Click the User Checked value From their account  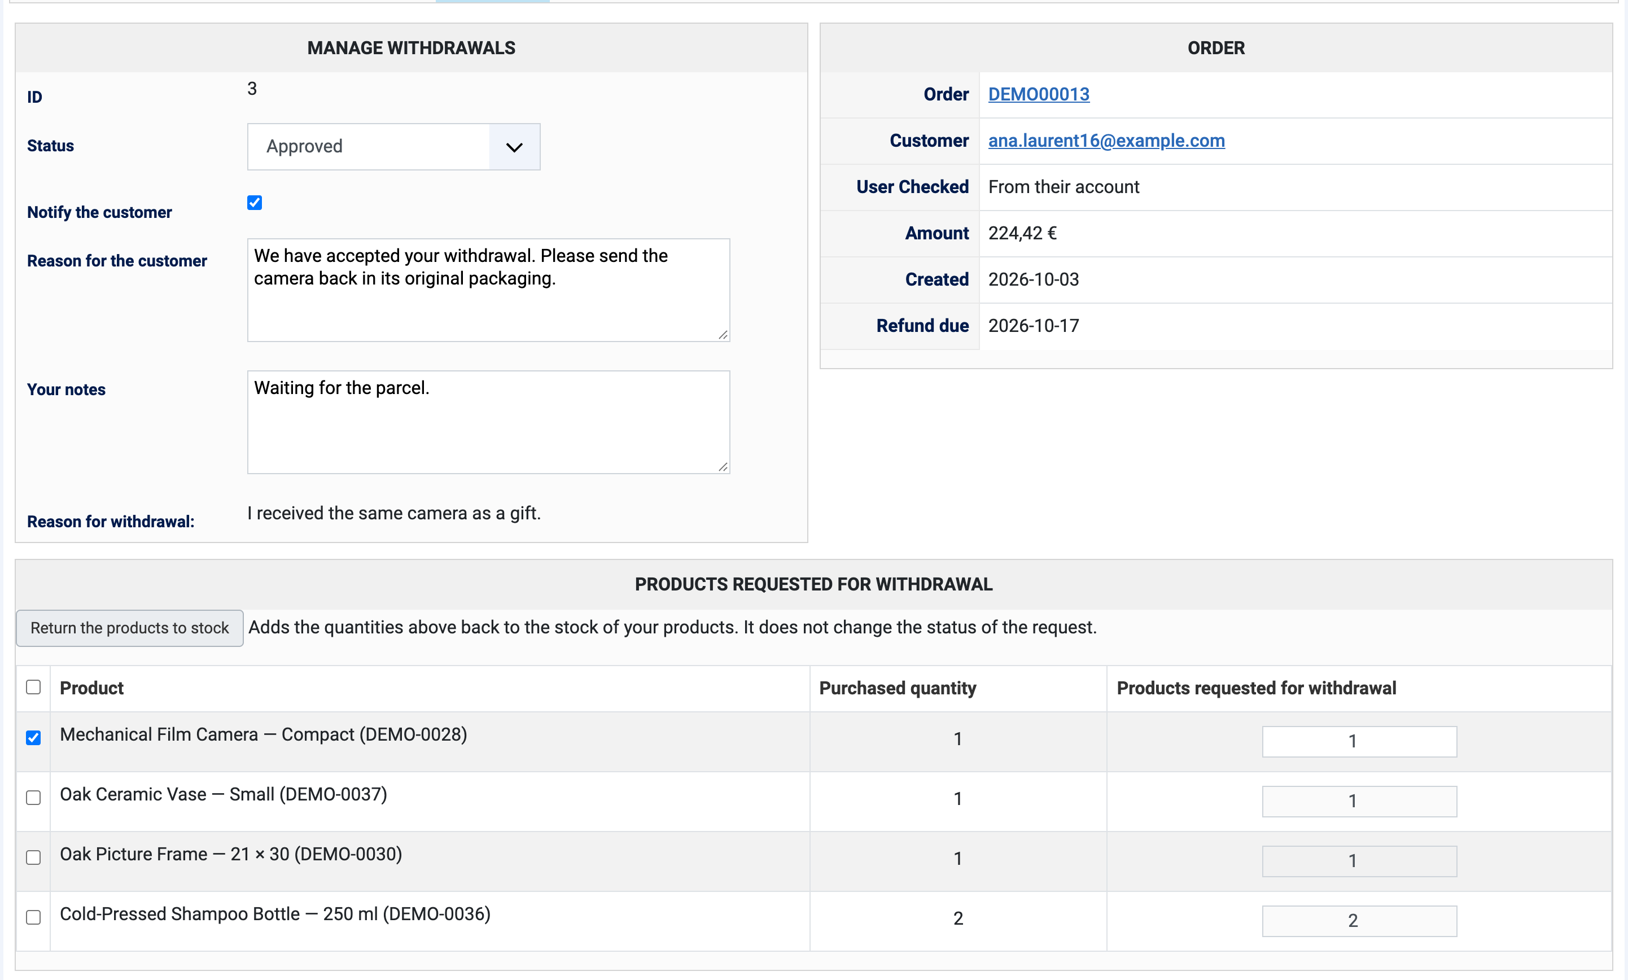1064,187
